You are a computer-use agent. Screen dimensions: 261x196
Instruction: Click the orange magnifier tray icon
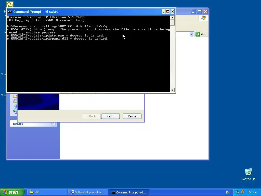(x=242, y=192)
